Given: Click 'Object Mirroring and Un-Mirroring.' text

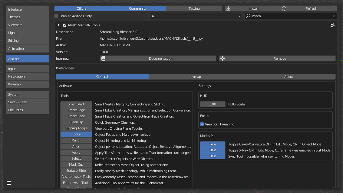Looking at the screenshot, I should pyautogui.click(x=121, y=141).
